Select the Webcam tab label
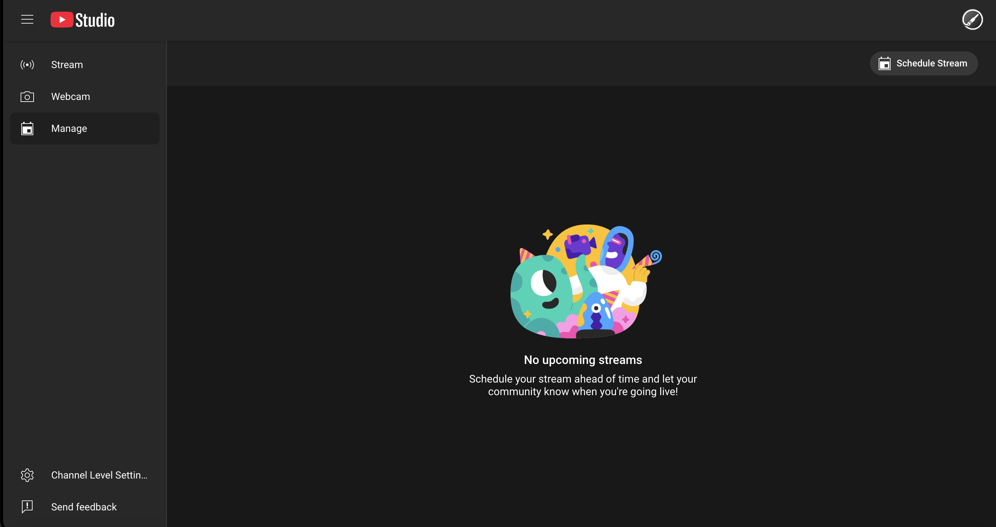Screen dimensions: 996x527 (70, 97)
